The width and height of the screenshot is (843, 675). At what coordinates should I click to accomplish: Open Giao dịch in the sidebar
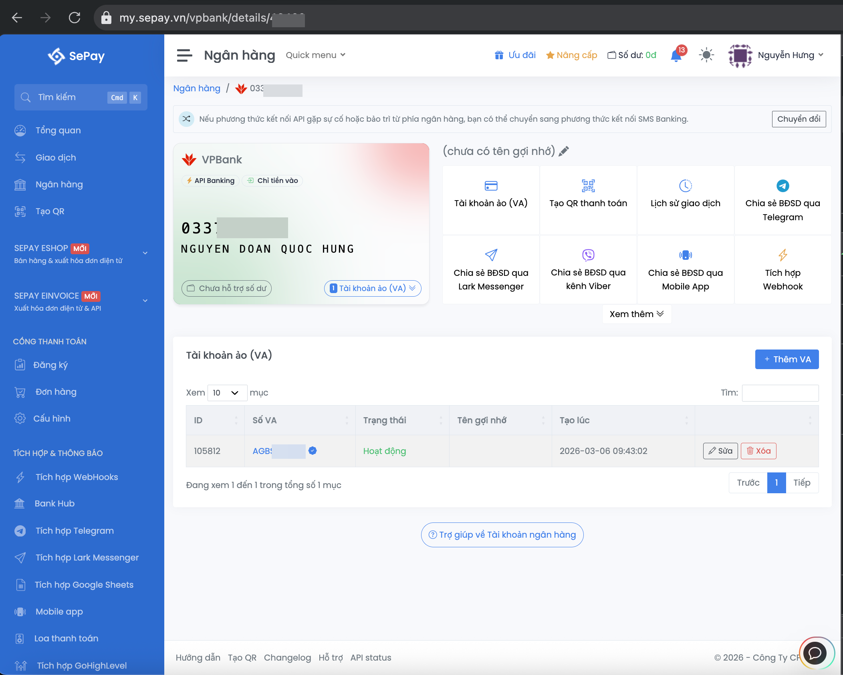click(x=56, y=158)
